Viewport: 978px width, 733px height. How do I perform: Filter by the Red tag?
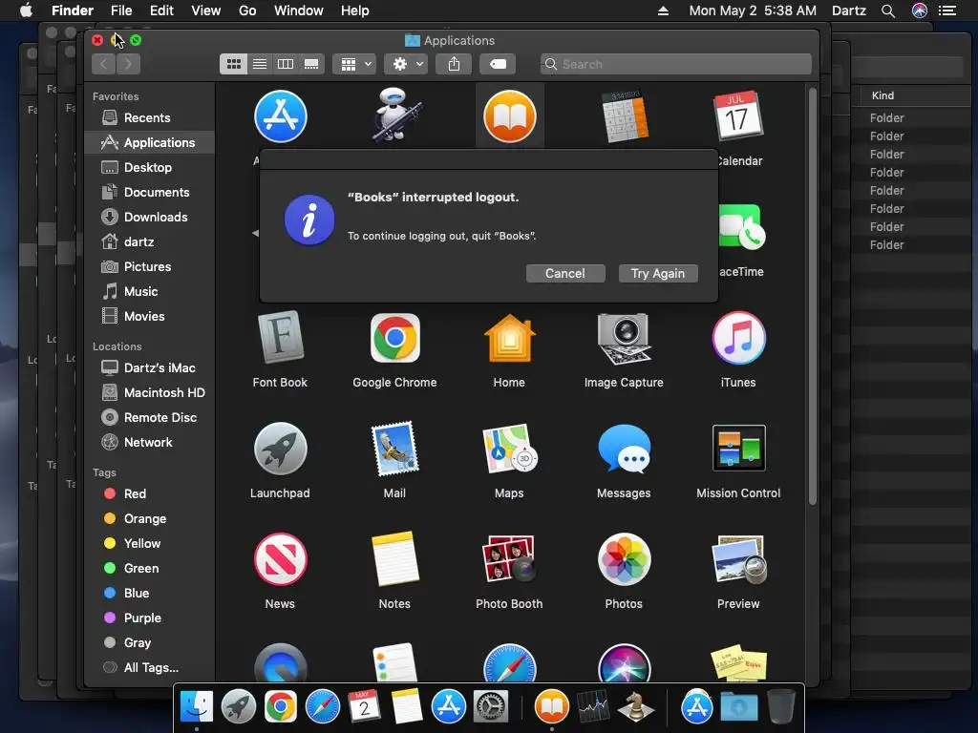pos(150,493)
